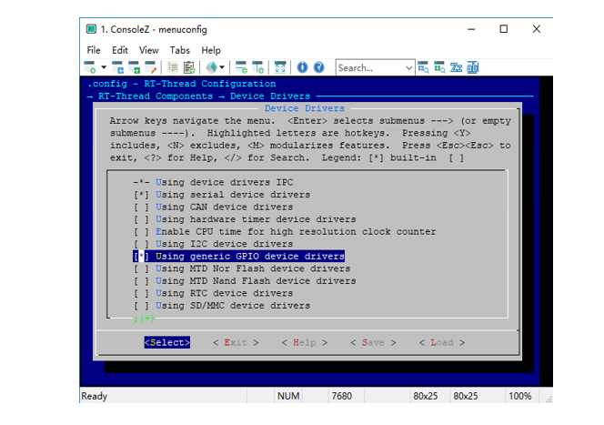Image resolution: width=604 pixels, height=425 pixels.
Task: Click the 'Using device drivers IPC' row
Action: click(x=213, y=182)
